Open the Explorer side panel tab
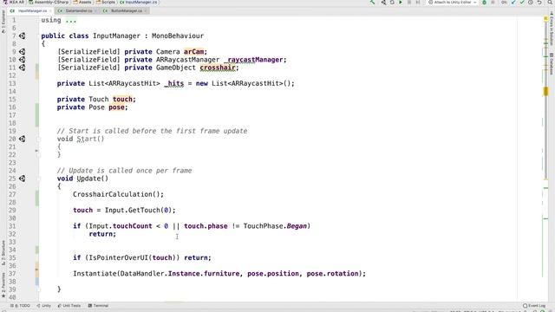 click(3, 22)
